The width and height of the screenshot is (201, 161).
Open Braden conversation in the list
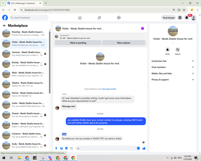pos(24,125)
